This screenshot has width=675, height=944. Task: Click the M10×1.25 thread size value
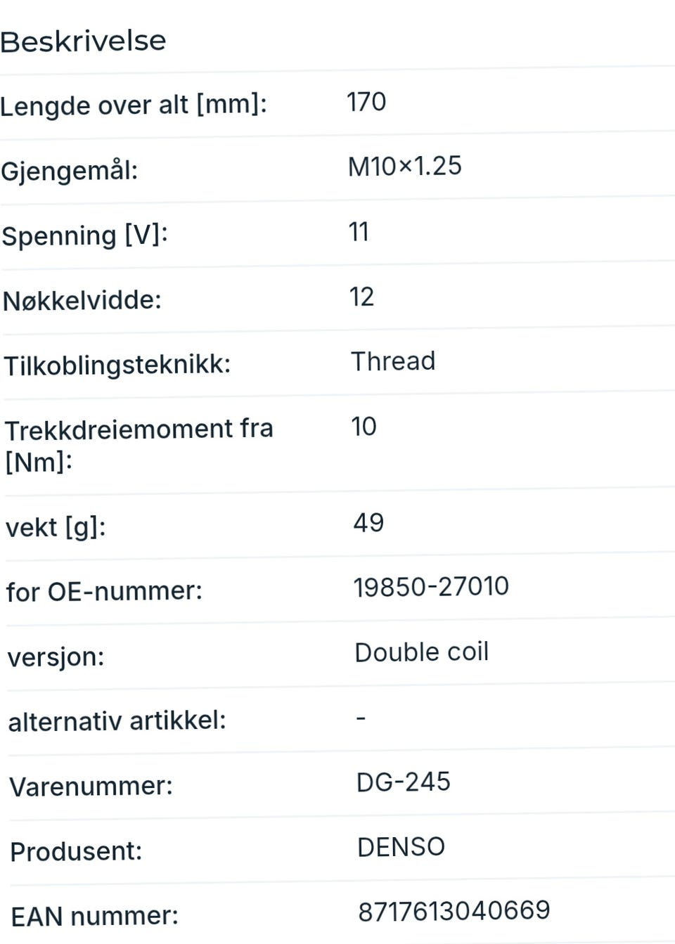[405, 167]
